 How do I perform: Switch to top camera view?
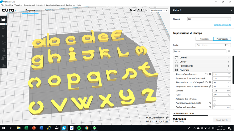tap(138, 10)
